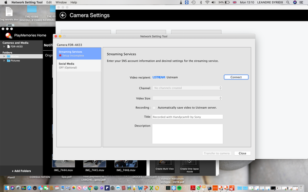The image size is (308, 192).
Task: Select FDR-AX33 device in PlayMemories sidebar
Action: (x=16, y=47)
